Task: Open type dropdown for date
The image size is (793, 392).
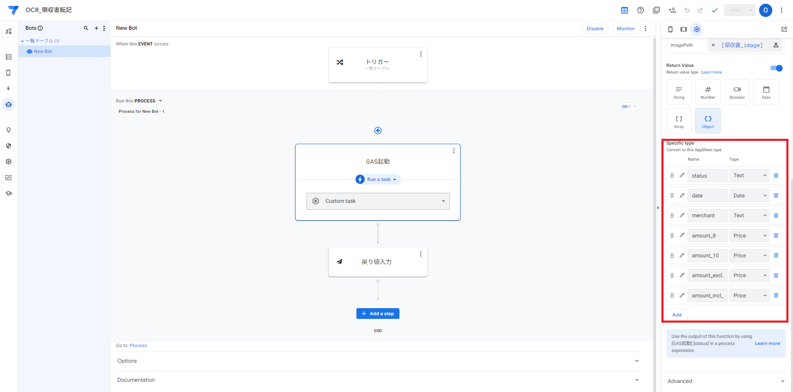Action: tap(749, 195)
